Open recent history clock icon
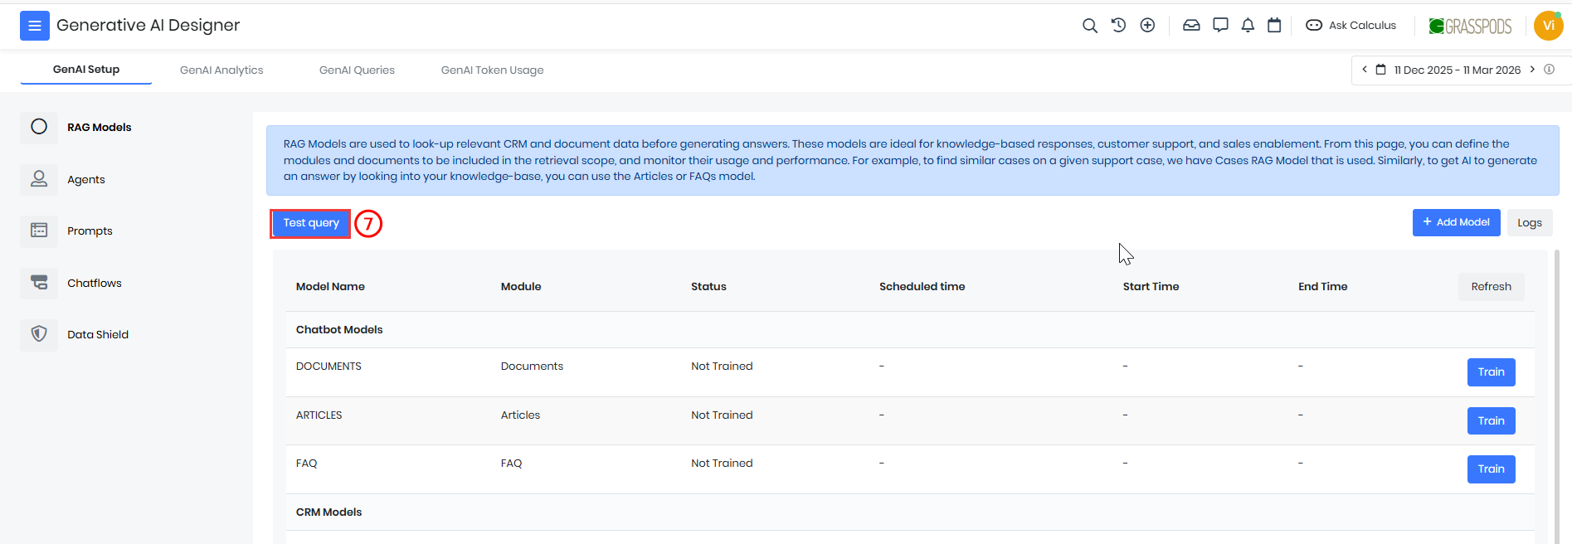The width and height of the screenshot is (1572, 544). pyautogui.click(x=1118, y=26)
